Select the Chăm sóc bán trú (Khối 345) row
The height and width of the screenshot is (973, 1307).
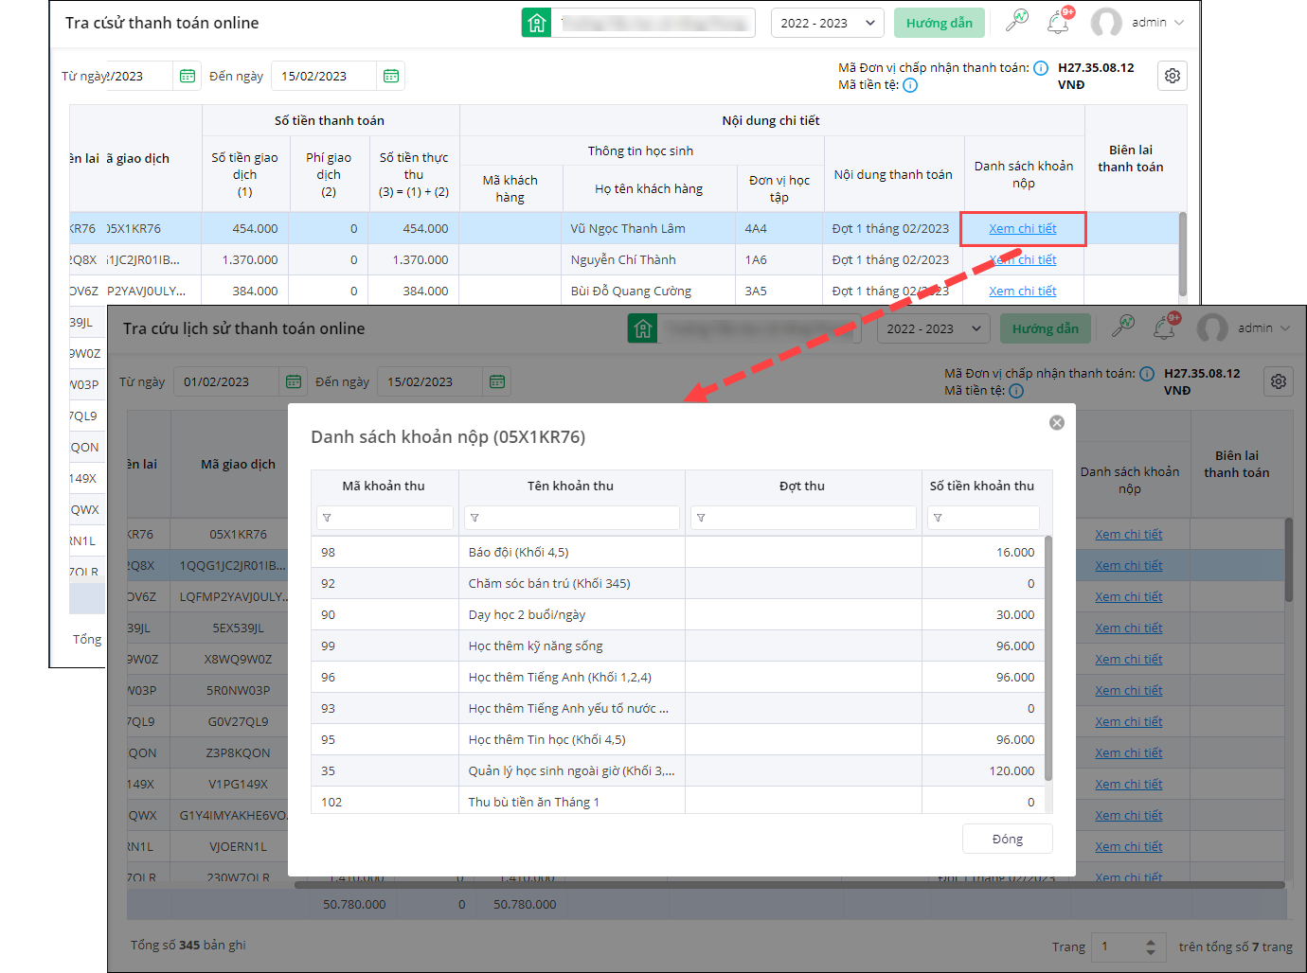coord(678,583)
